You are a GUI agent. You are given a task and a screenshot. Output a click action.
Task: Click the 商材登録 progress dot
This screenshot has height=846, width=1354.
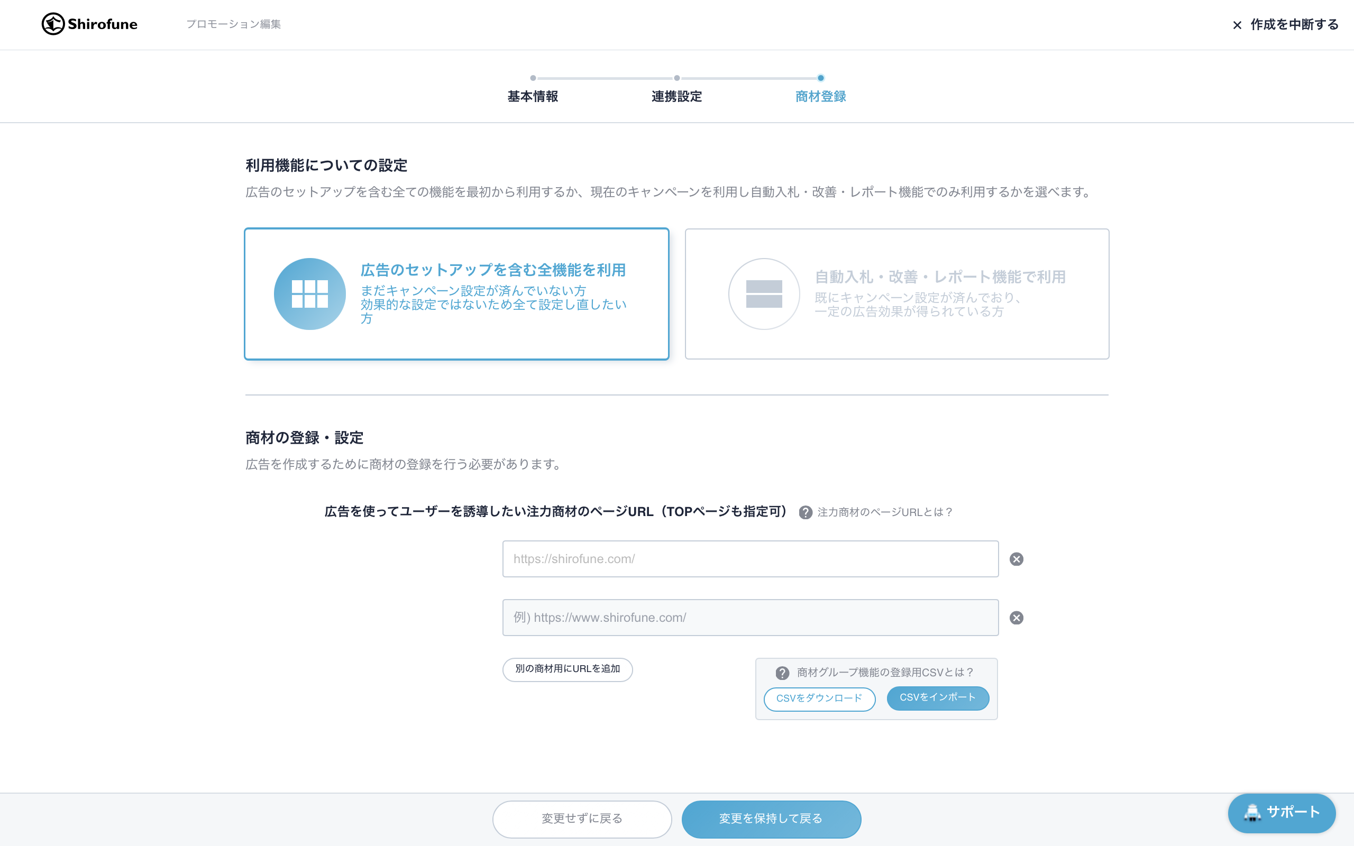(x=821, y=78)
